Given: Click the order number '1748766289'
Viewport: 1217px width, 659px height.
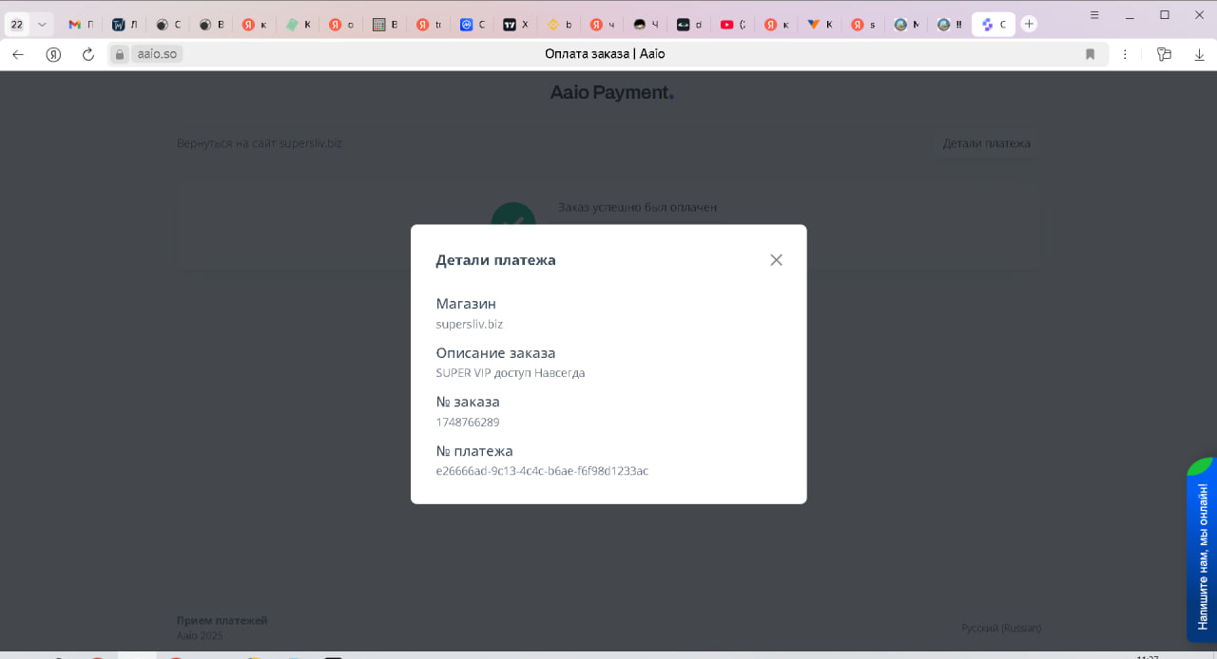Looking at the screenshot, I should (x=467, y=423).
